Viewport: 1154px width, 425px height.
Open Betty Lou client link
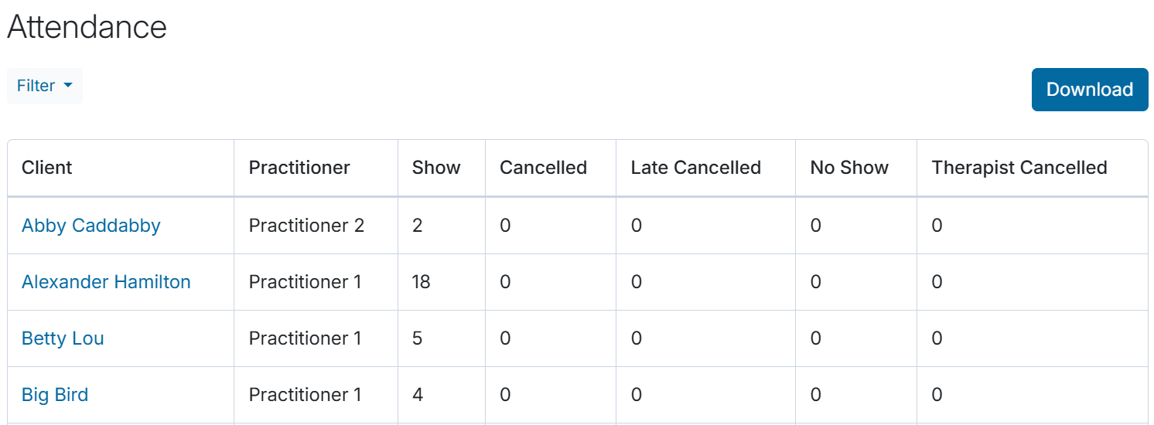pos(63,338)
